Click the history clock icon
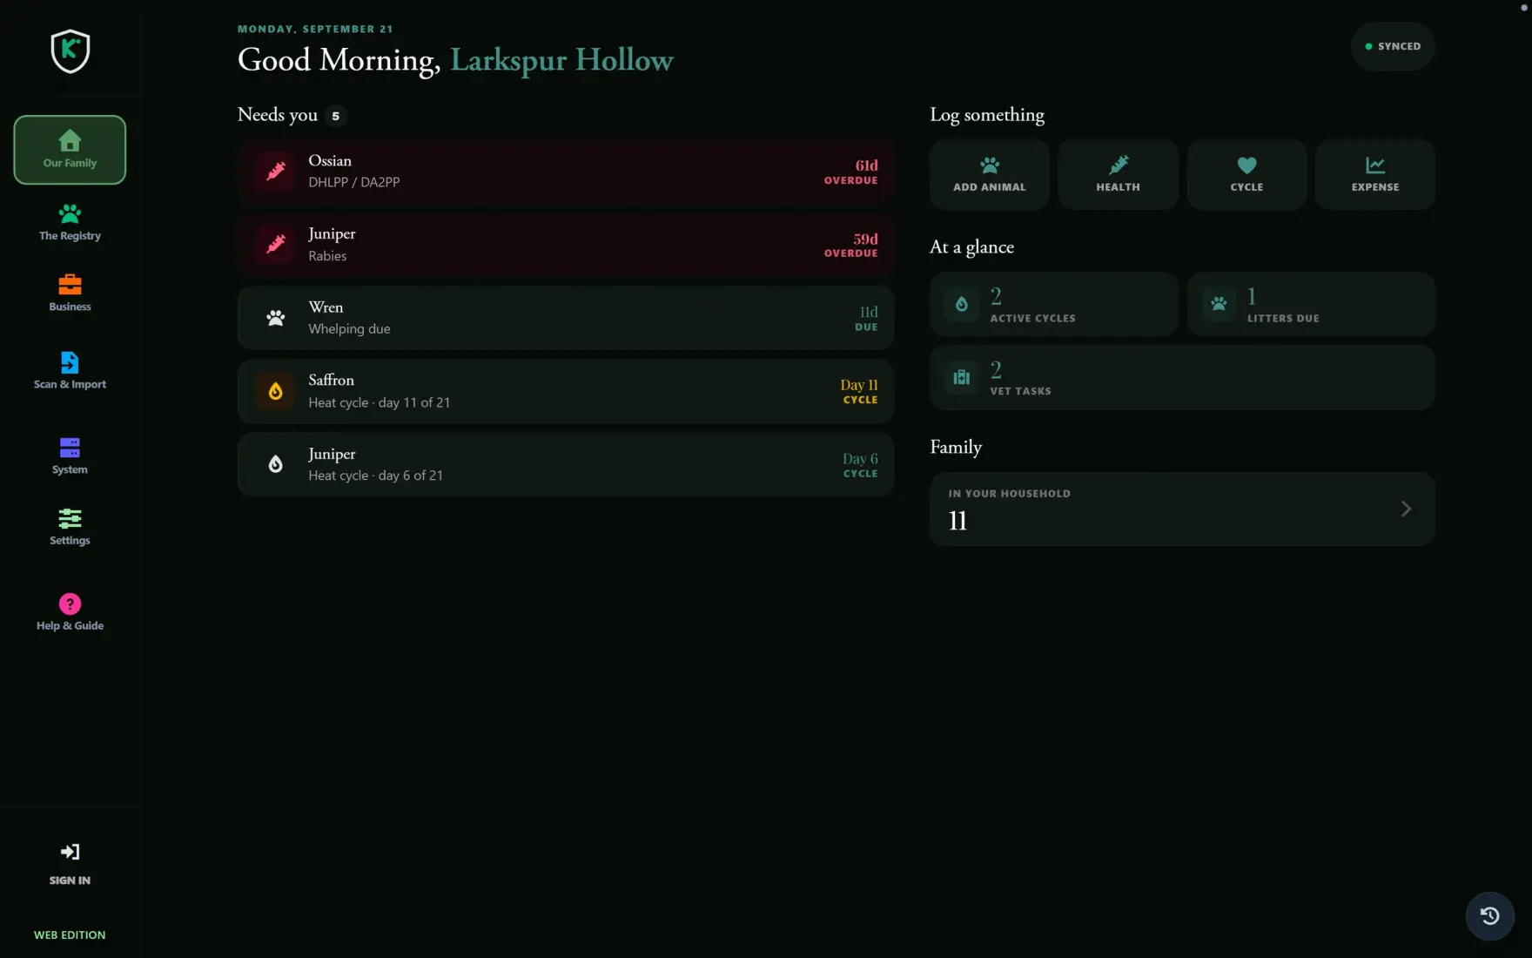The height and width of the screenshot is (958, 1532). (1489, 915)
